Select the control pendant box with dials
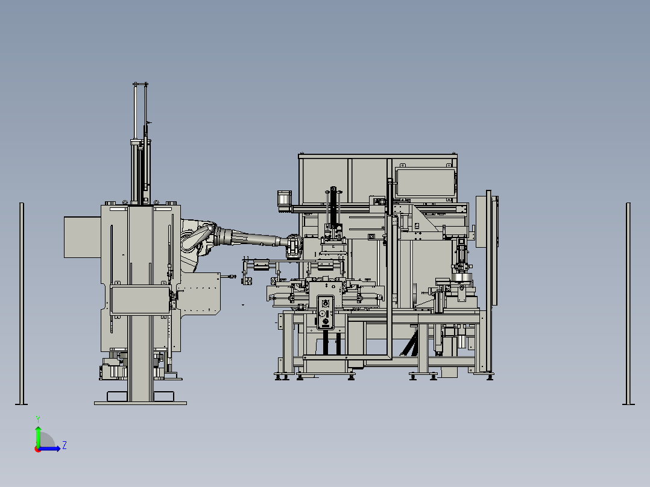 [326, 312]
